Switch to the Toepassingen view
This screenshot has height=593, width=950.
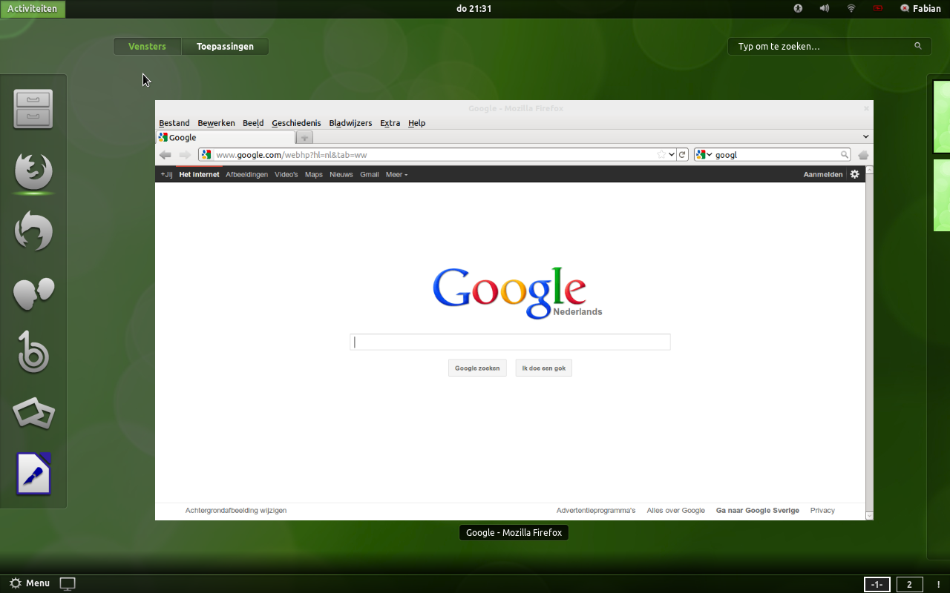225,46
